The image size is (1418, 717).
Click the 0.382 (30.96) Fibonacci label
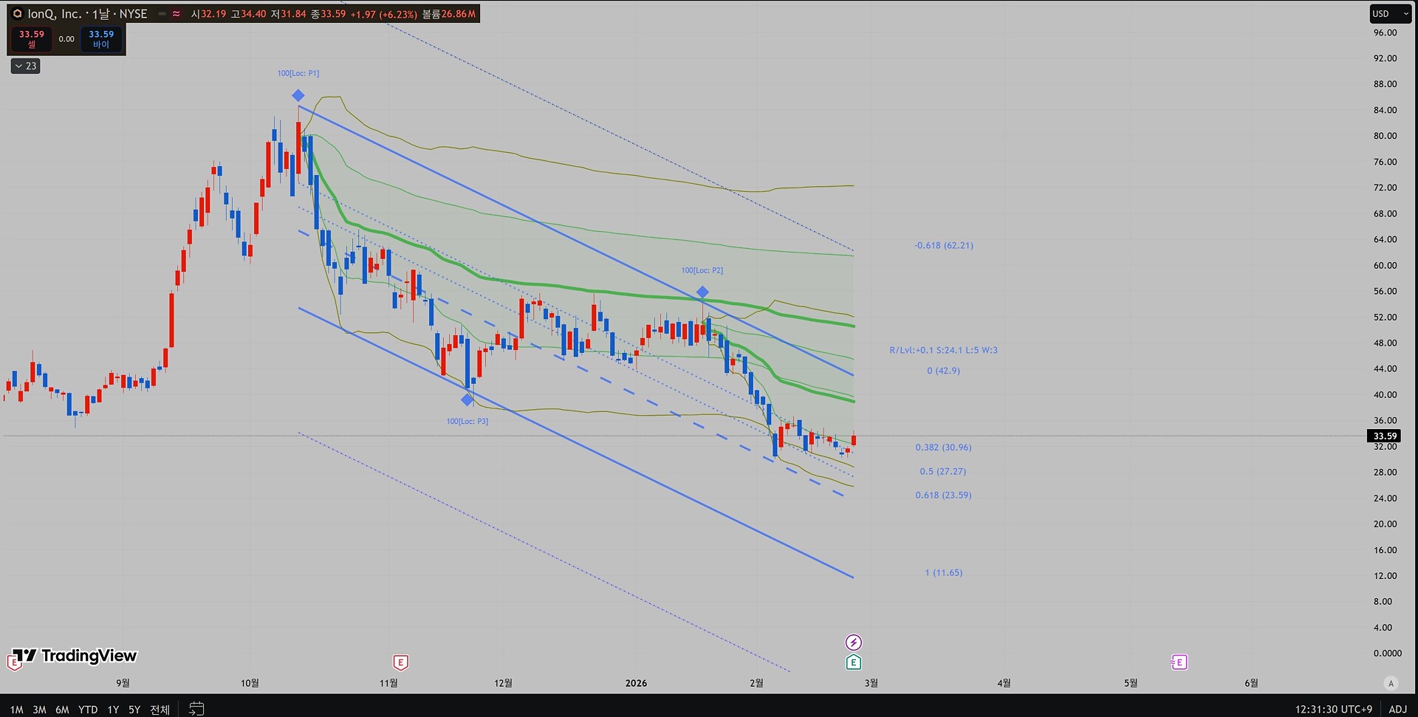943,447
